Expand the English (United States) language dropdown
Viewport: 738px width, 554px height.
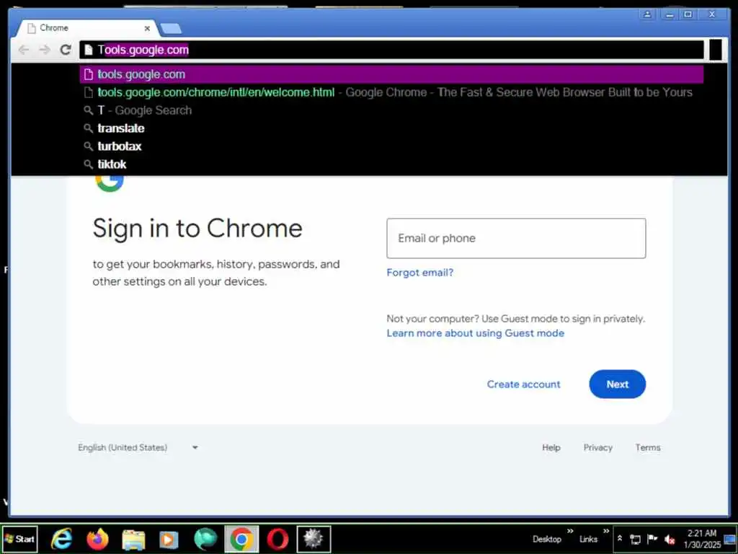[138, 447]
